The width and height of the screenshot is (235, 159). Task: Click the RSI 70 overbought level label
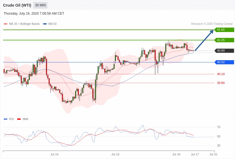pos(219,127)
